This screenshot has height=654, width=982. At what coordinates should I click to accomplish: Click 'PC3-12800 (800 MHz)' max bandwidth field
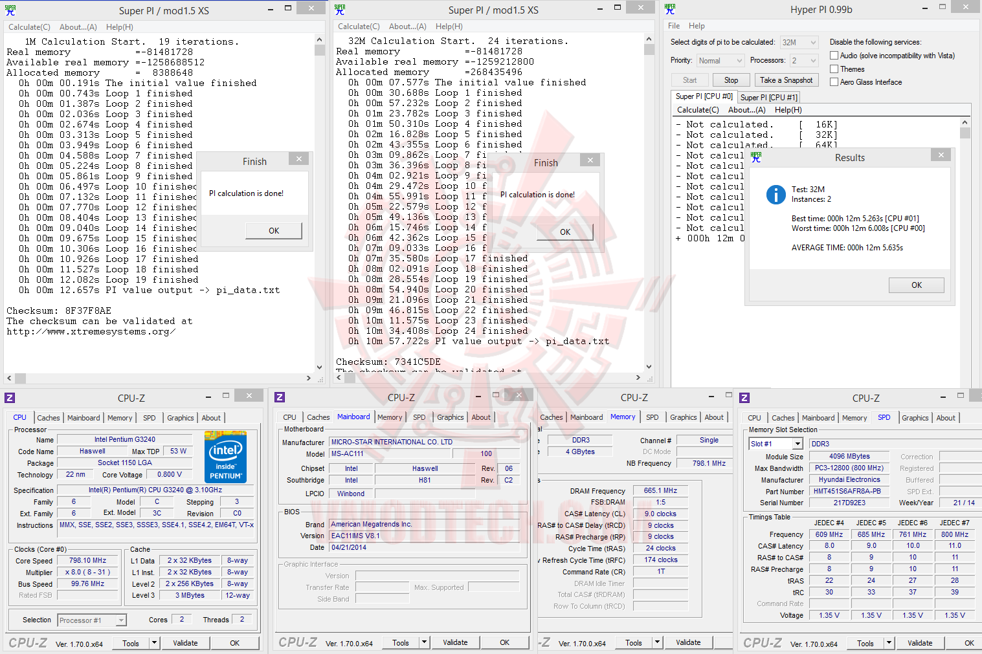coord(849,468)
